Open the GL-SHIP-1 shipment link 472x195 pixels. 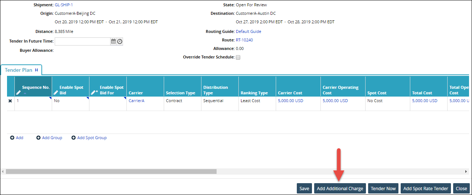pos(64,5)
